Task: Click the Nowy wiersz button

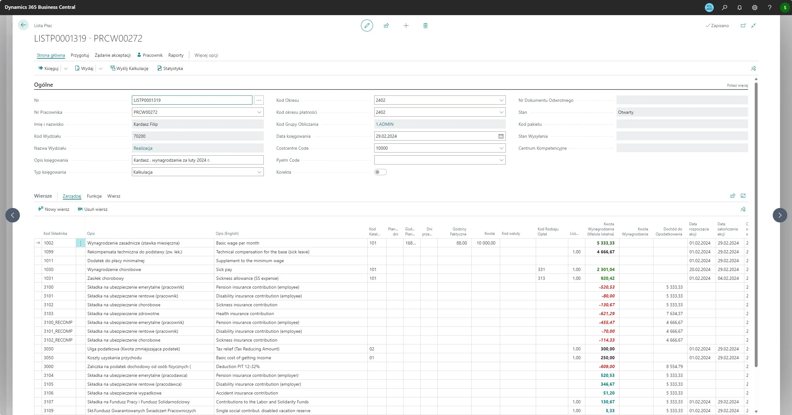Action: pos(54,209)
